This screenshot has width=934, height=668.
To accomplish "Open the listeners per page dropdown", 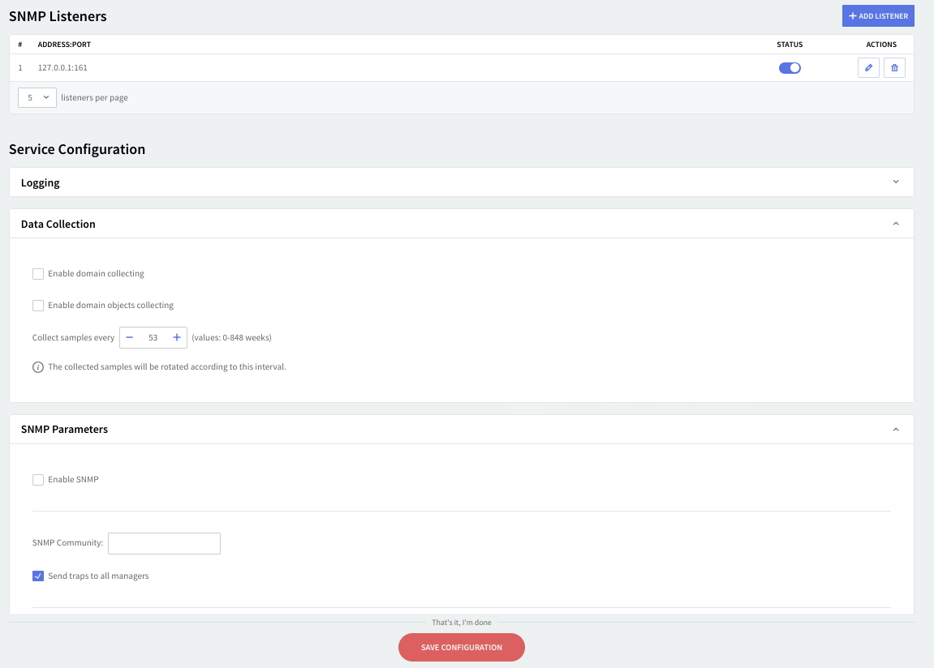I will [37, 97].
